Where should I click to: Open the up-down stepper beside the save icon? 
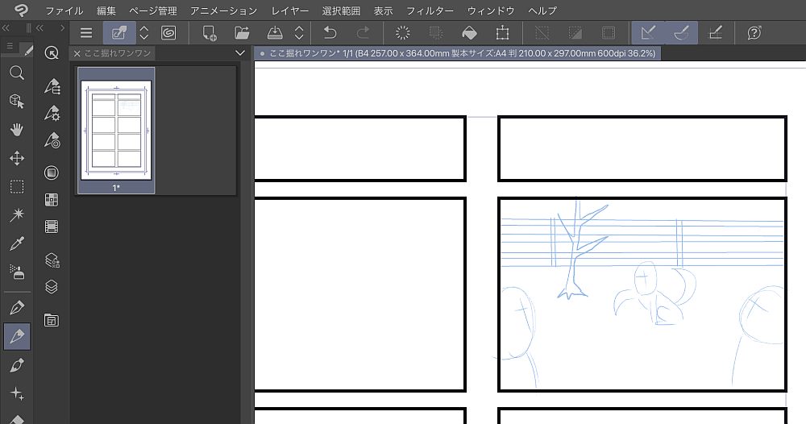pyautogui.click(x=299, y=33)
